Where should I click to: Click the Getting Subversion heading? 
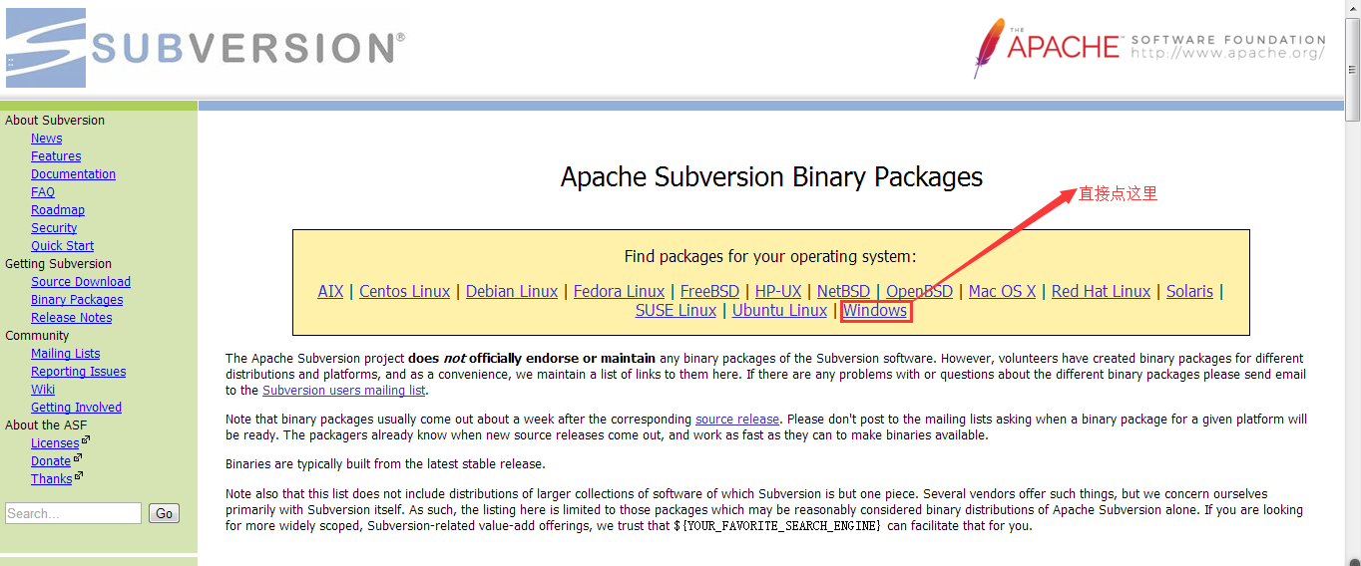pyautogui.click(x=58, y=264)
